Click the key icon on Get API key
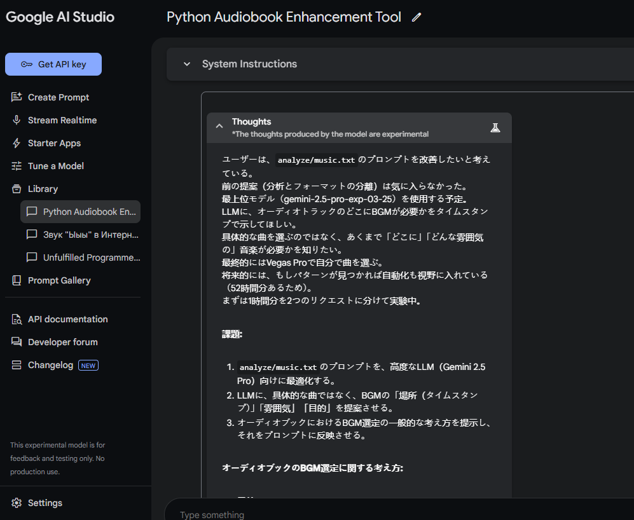This screenshot has height=520, width=634. pos(27,64)
